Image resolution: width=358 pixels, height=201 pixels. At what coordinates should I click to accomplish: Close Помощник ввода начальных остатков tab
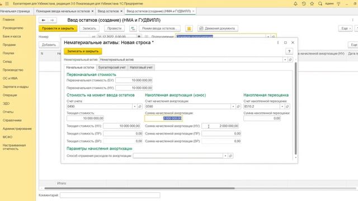(x=92, y=11)
